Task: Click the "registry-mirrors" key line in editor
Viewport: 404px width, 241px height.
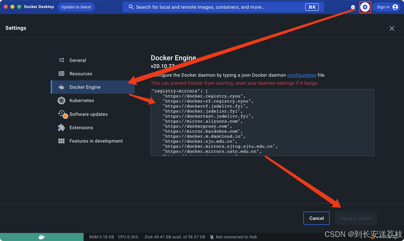Action: [180, 91]
